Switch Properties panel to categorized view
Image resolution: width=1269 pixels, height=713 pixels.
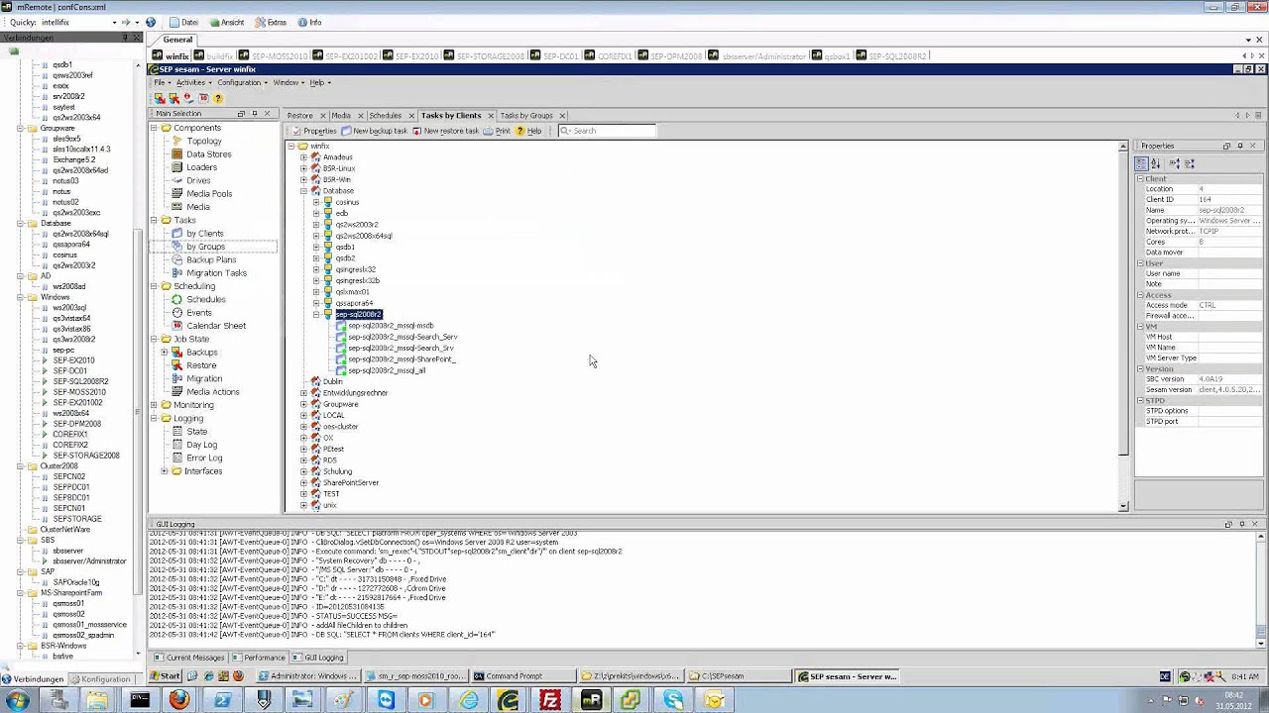(1142, 163)
